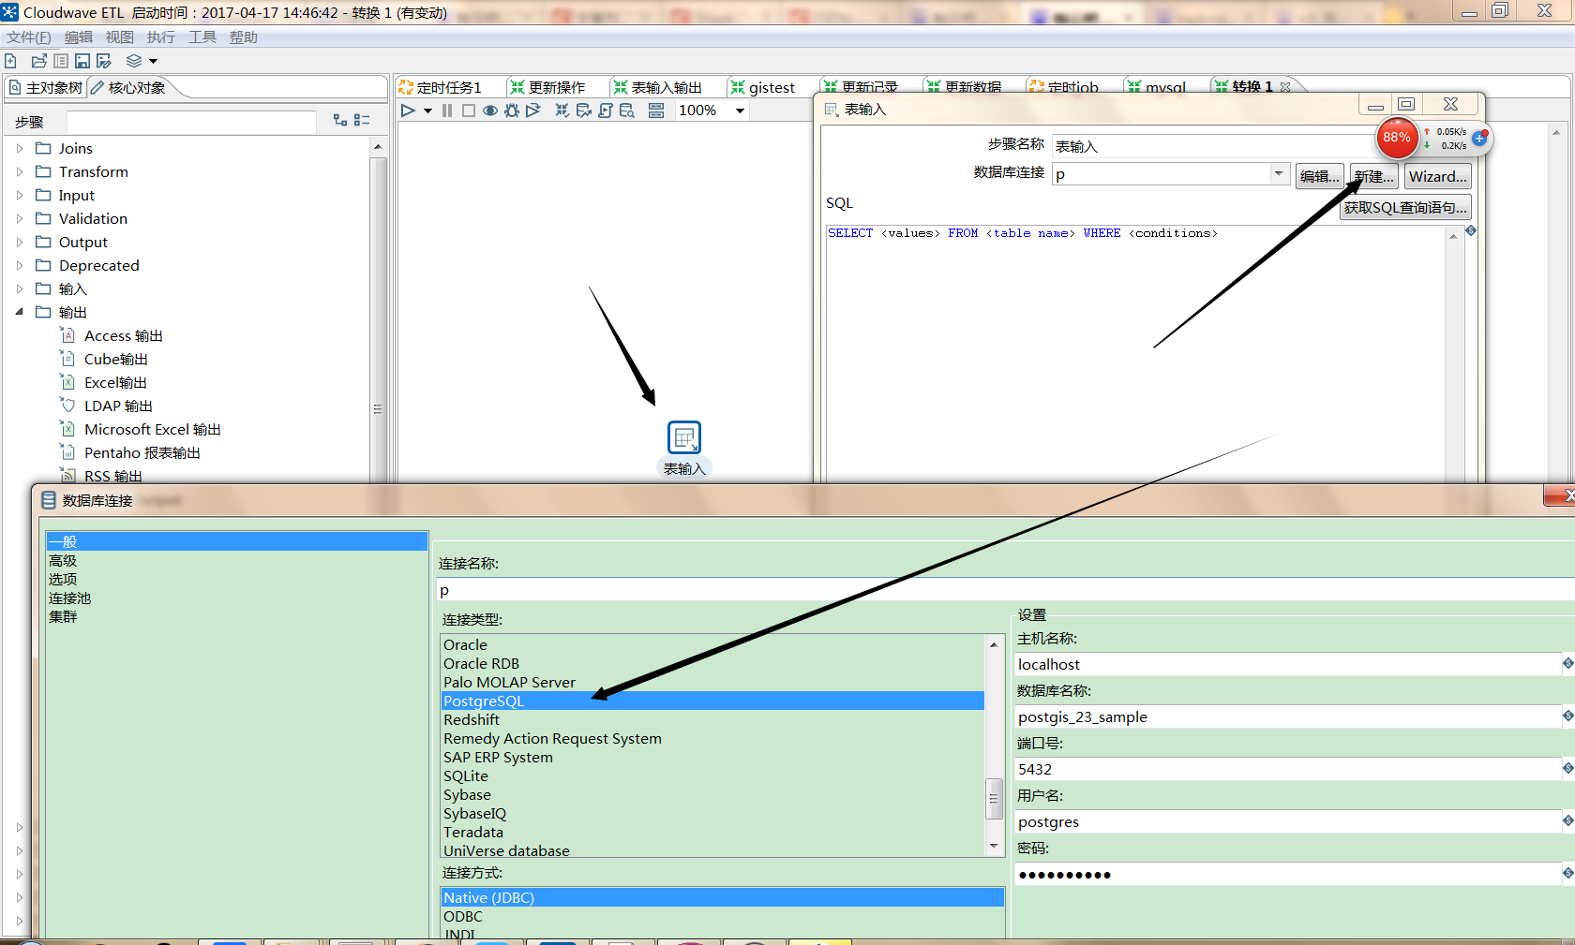
Task: Click the blue plus icon on speed widget
Action: tap(1479, 139)
